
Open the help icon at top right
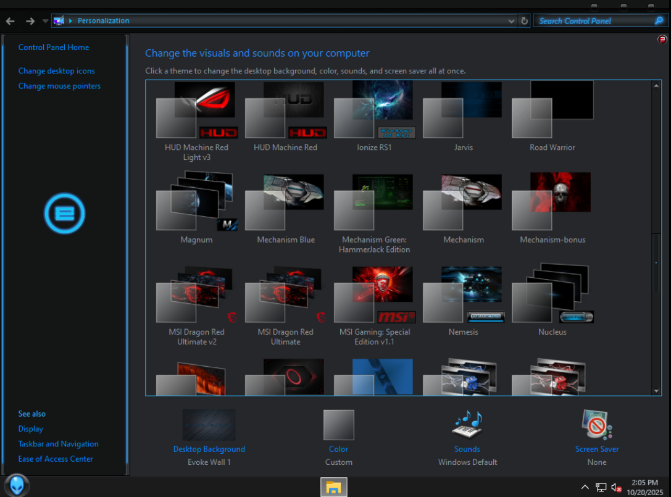tap(662, 40)
